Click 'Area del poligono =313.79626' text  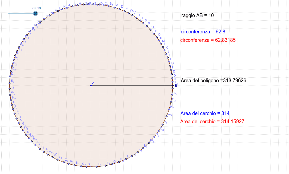tap(213, 81)
